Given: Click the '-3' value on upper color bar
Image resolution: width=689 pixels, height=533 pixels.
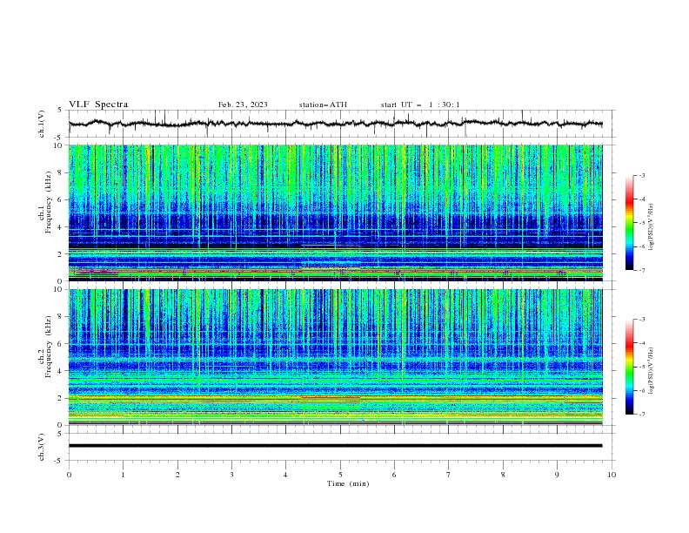Looking at the screenshot, I should pos(641,175).
